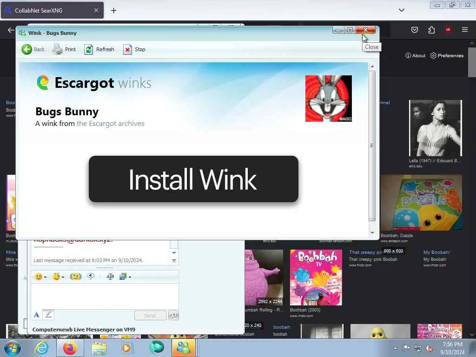
Task: Select the CollabNet SearXNG browser tab
Action: [x=52, y=10]
